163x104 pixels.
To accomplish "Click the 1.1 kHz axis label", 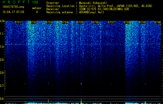I will (x=2, y=34).
